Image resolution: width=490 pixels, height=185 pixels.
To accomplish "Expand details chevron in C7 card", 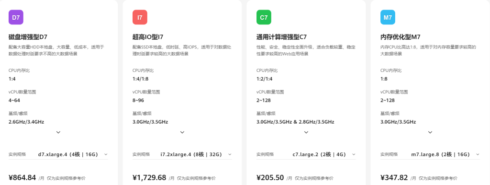I will (306, 132).
